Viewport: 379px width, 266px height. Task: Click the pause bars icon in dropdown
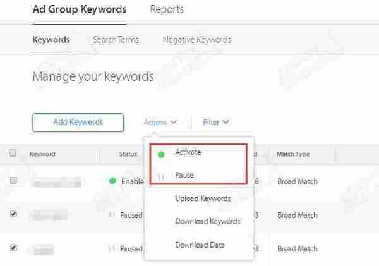pos(161,176)
